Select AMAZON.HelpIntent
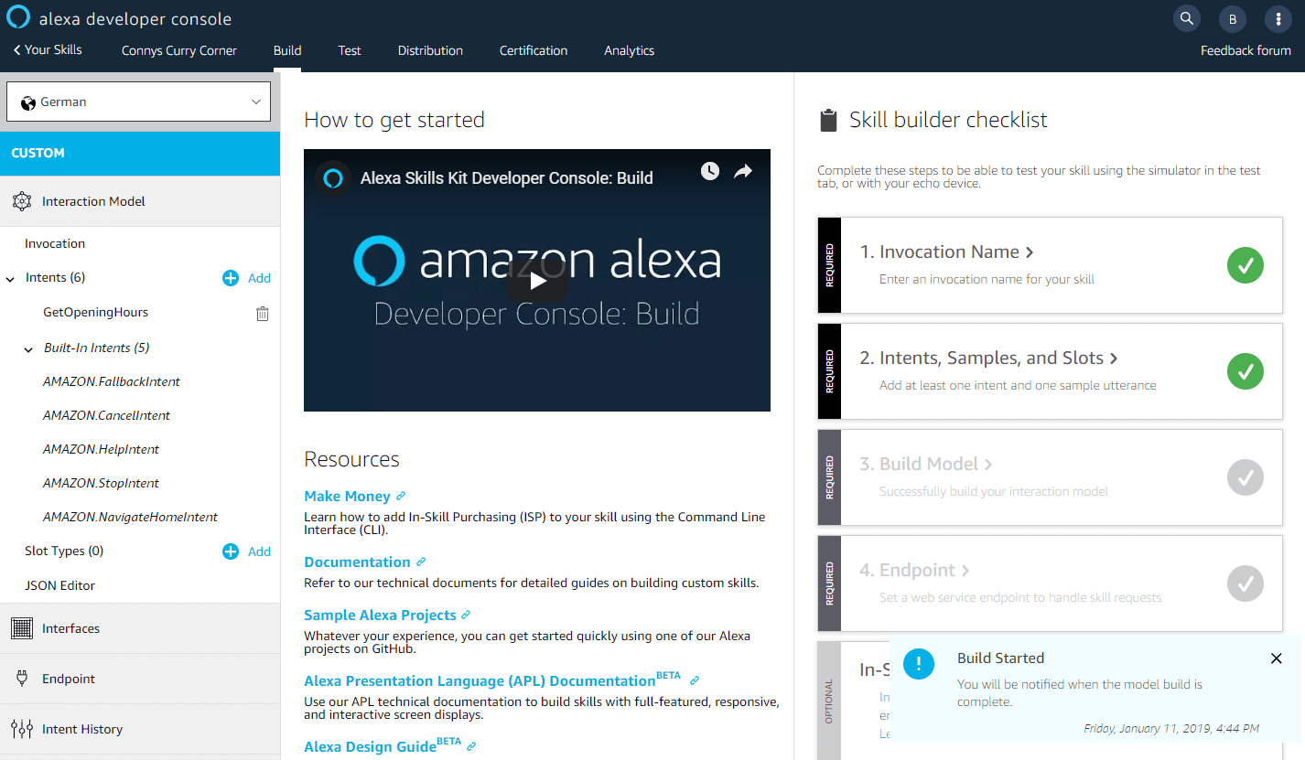The height and width of the screenshot is (760, 1305). click(x=102, y=449)
